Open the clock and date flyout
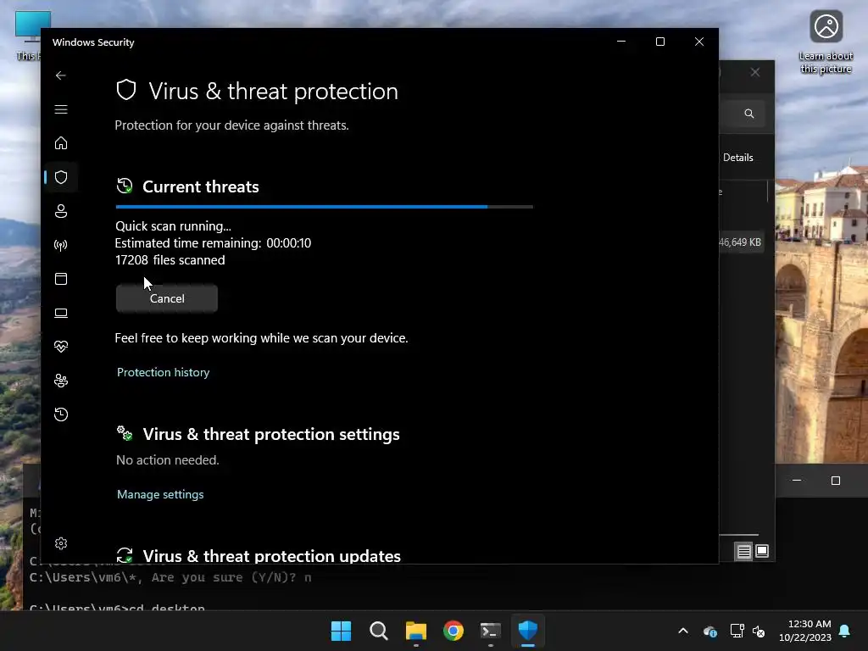The height and width of the screenshot is (651, 868). (805, 631)
